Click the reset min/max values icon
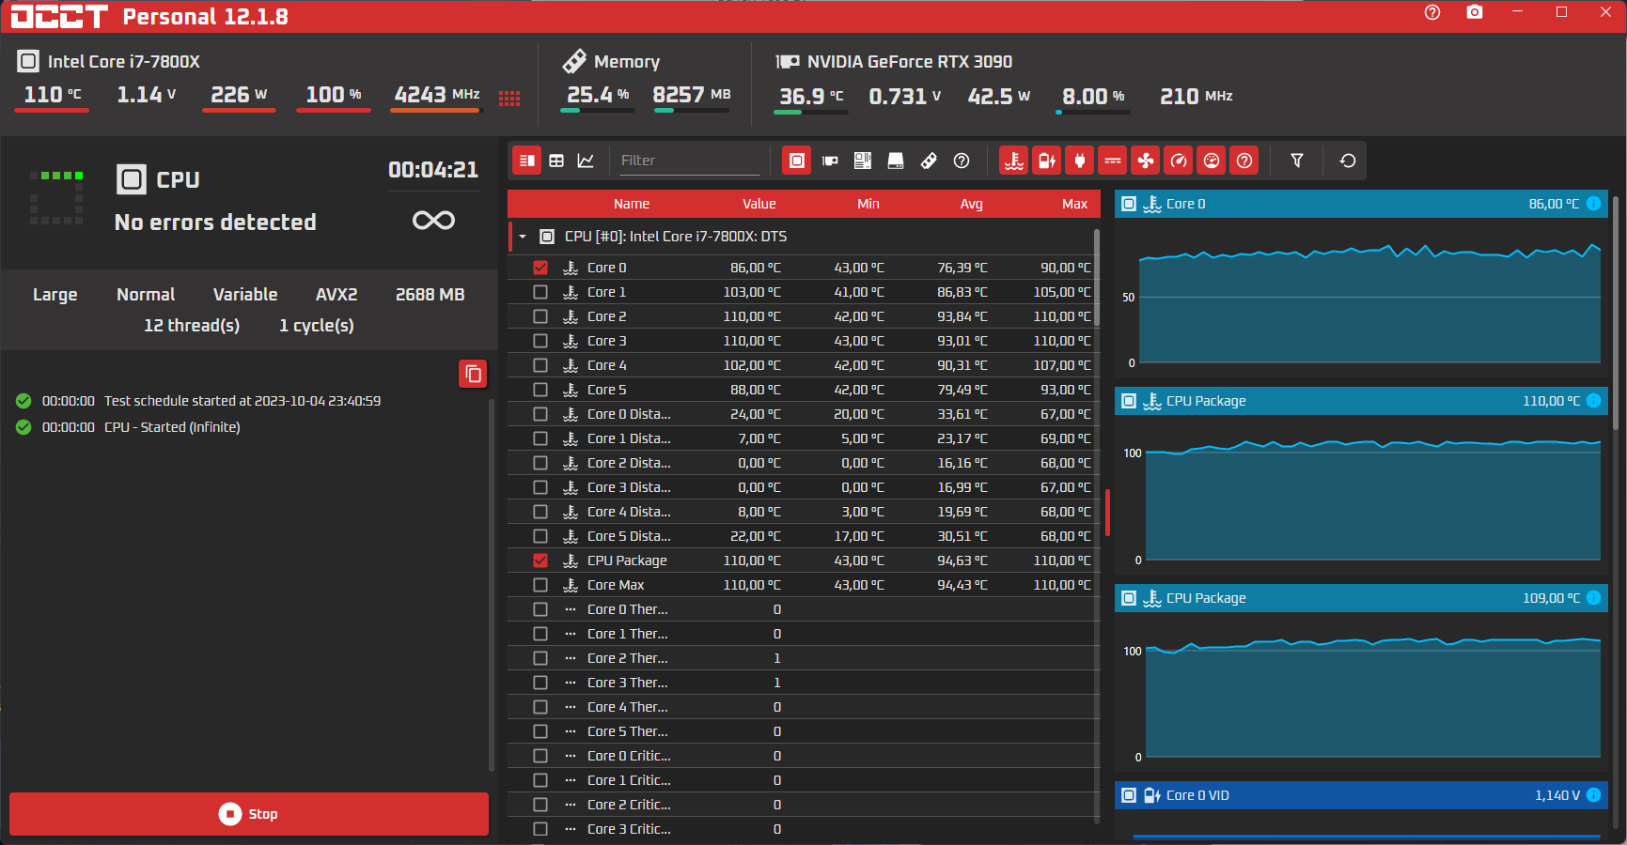The height and width of the screenshot is (845, 1627). coord(1348,161)
